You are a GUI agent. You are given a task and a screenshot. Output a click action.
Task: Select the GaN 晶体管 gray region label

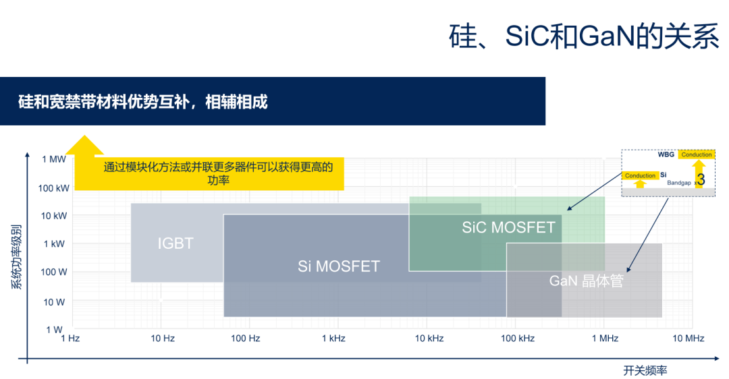586,281
